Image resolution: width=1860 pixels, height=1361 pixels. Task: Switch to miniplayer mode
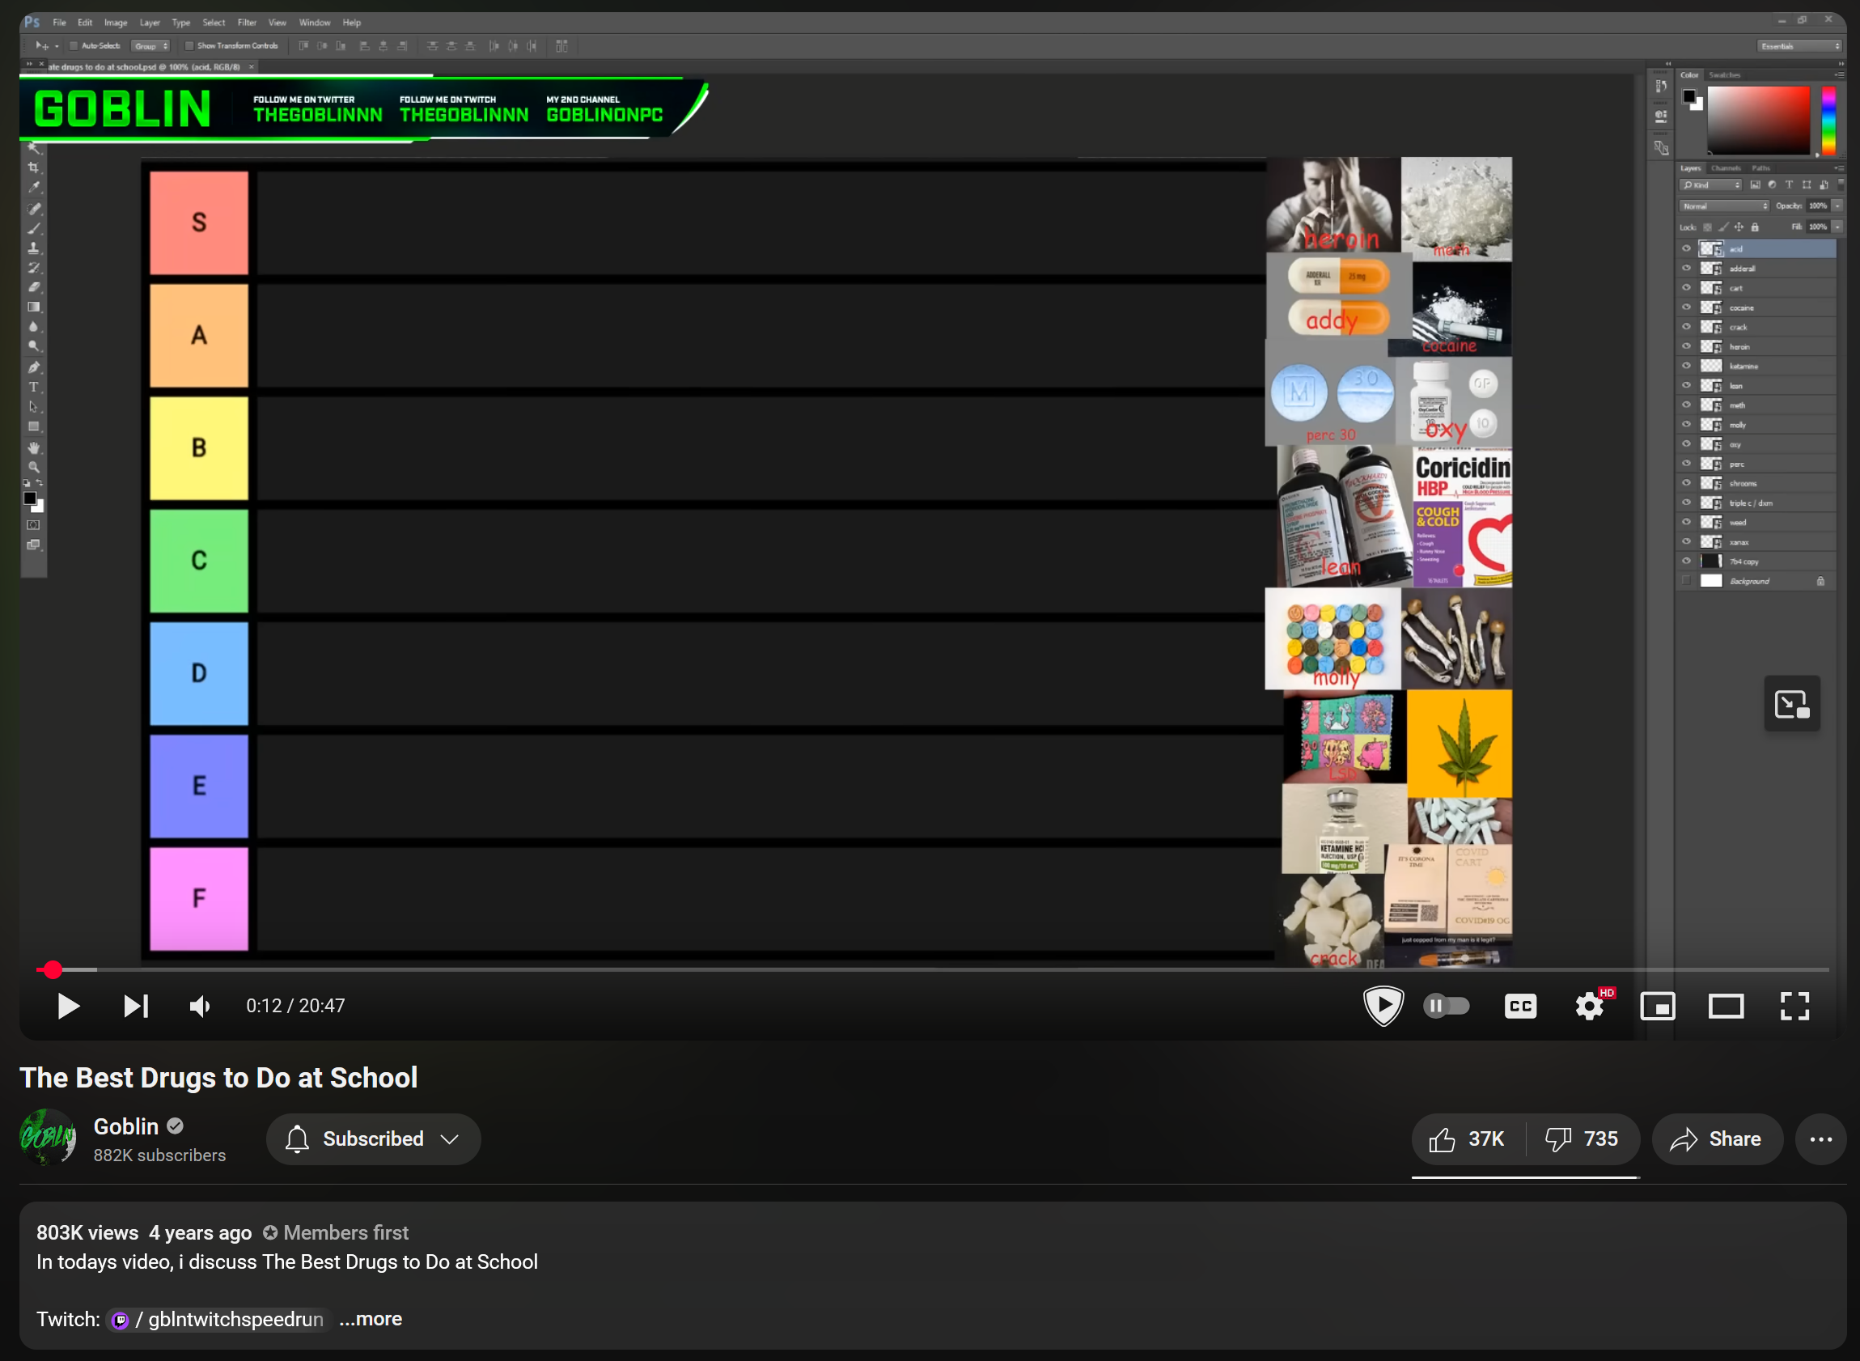[1658, 1006]
